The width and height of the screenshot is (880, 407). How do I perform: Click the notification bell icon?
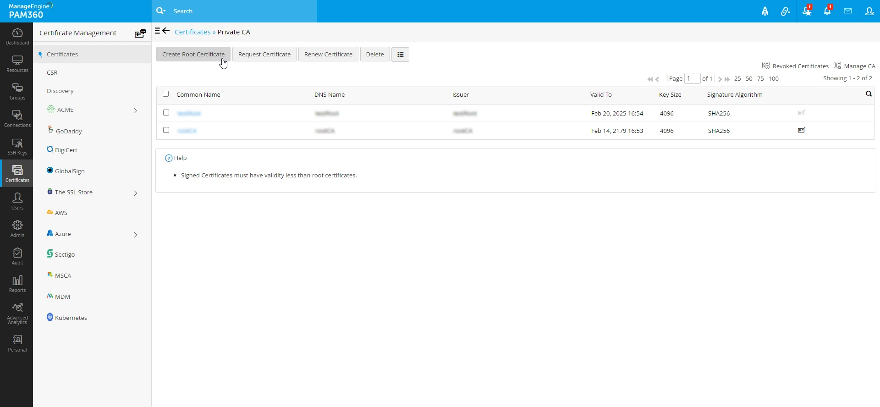tap(827, 11)
